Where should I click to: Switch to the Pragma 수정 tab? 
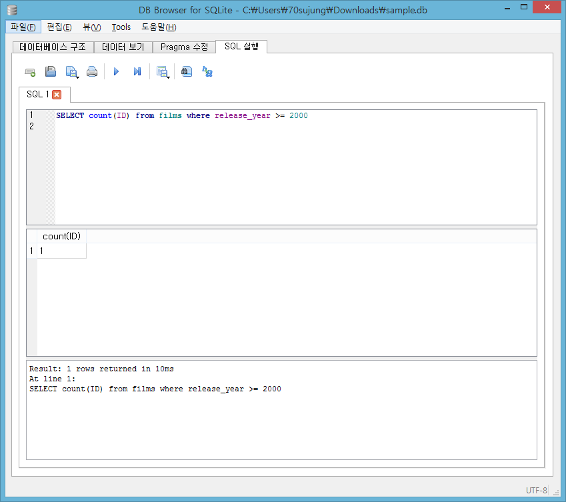point(184,47)
